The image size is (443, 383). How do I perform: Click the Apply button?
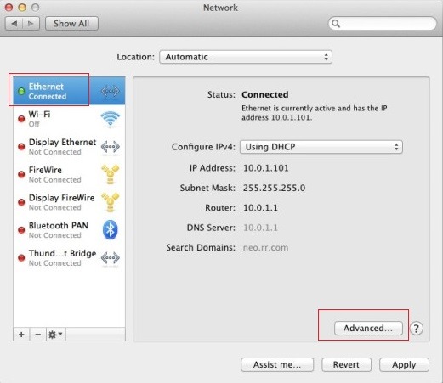[x=404, y=364]
